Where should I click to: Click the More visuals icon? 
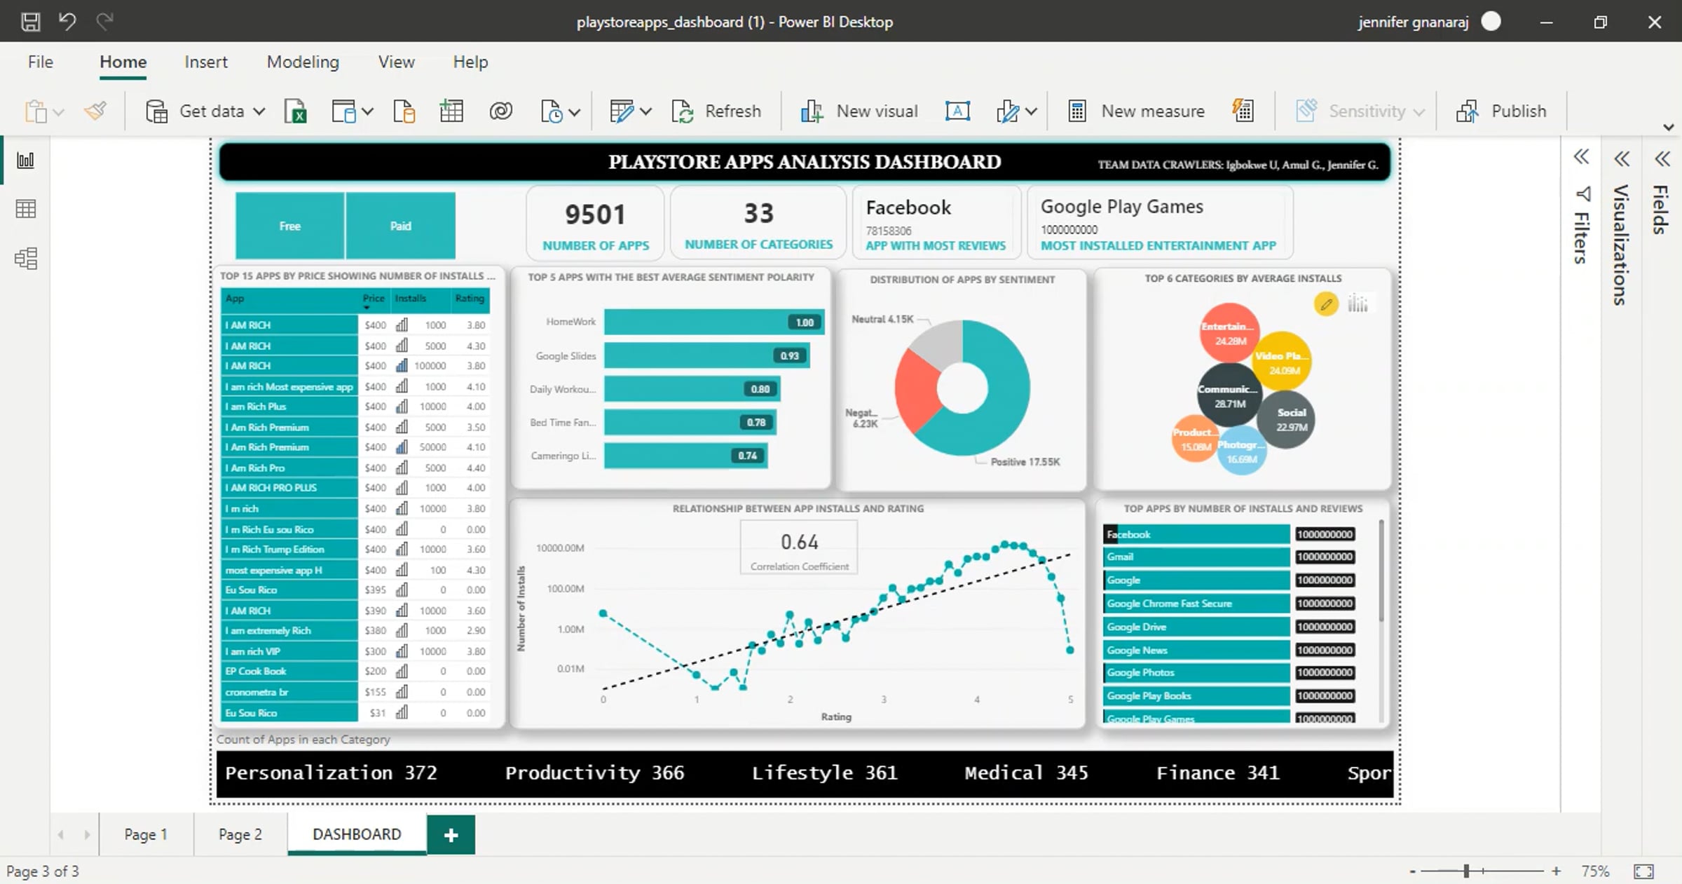click(x=1008, y=111)
